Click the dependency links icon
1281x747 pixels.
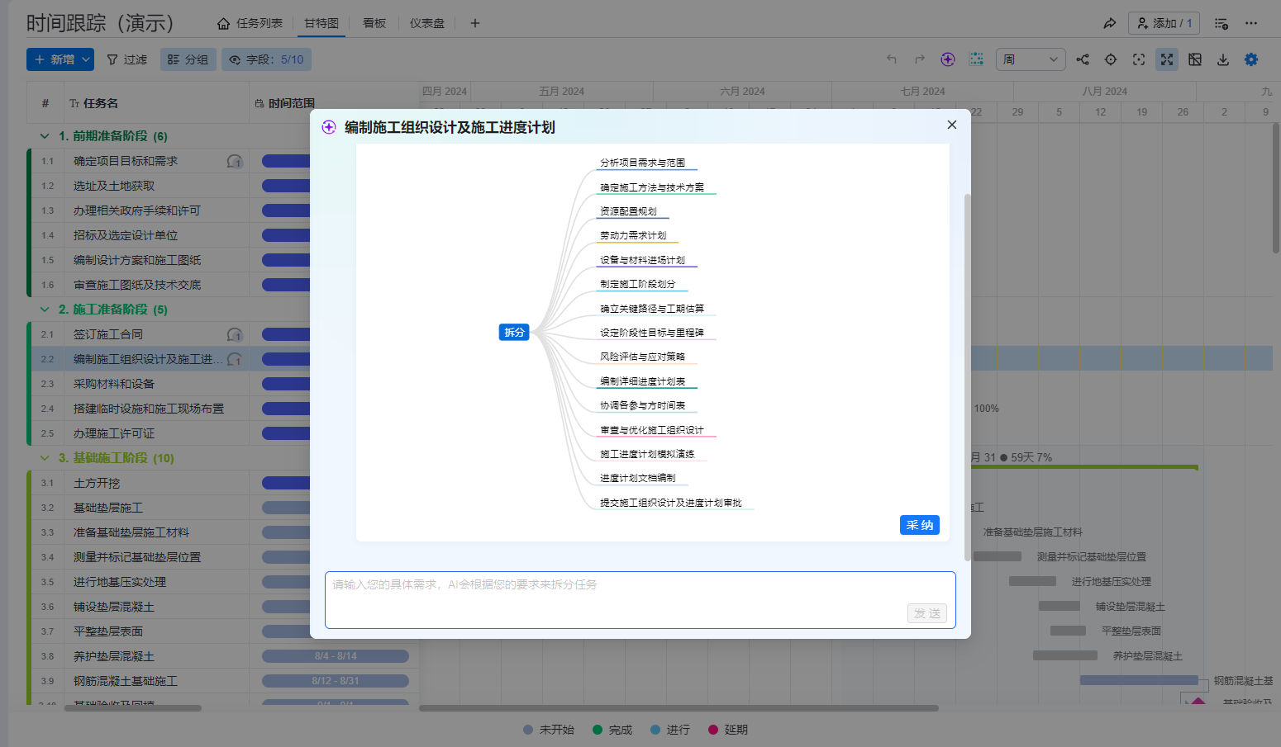tap(1083, 59)
